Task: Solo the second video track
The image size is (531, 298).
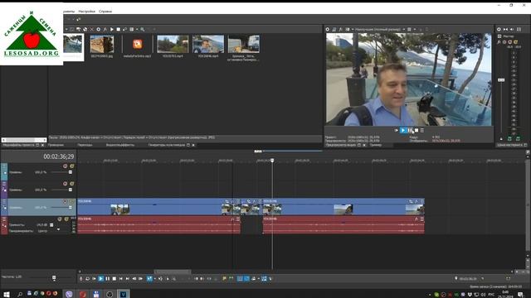Action: click(72, 184)
